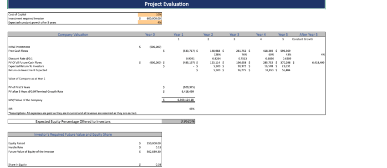
Task: Click the 6,309,124.18 NPV value
Action: [x=186, y=100]
